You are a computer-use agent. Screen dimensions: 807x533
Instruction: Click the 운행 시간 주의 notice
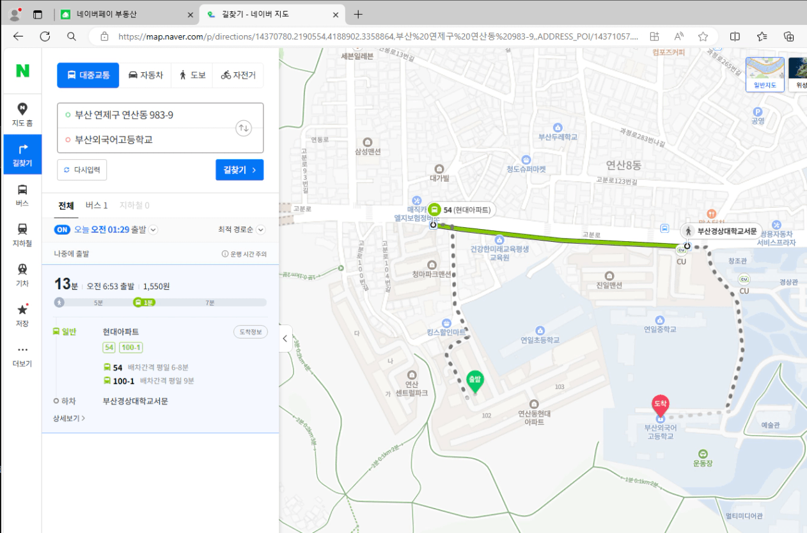pyautogui.click(x=244, y=254)
